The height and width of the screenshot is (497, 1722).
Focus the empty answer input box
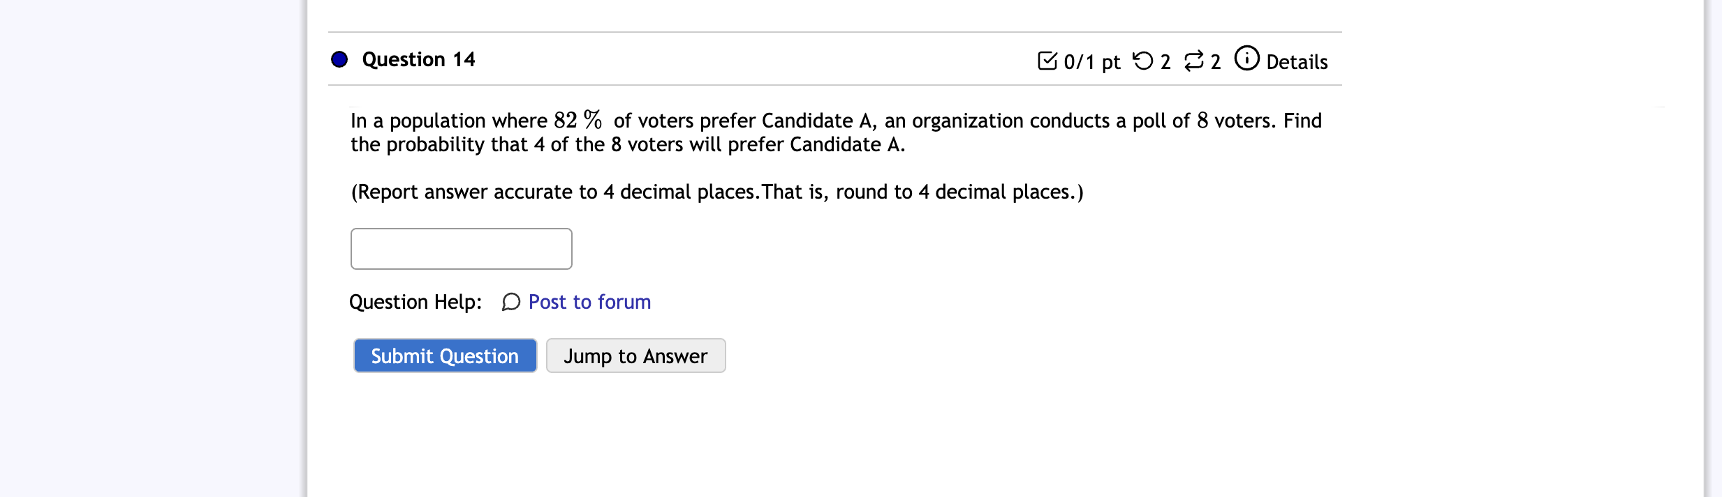tap(461, 249)
